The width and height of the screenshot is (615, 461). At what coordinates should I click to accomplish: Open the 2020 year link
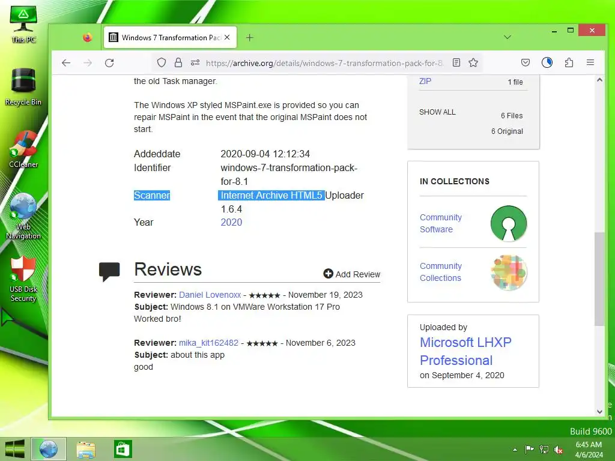(x=231, y=222)
